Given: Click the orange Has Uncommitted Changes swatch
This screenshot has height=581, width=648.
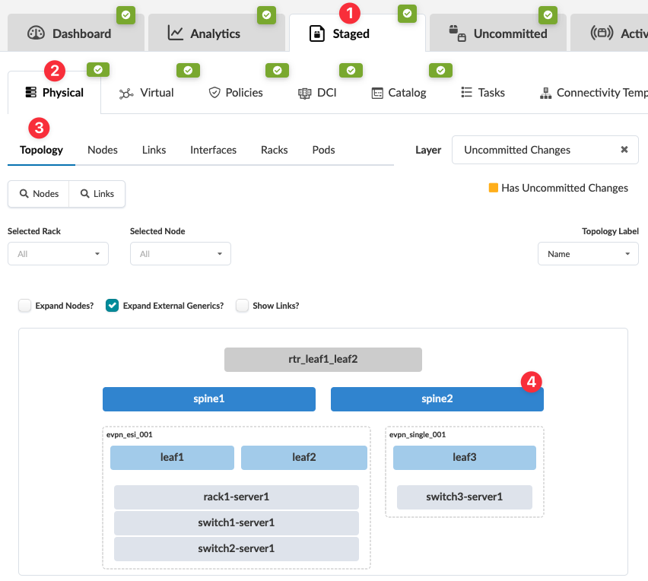Looking at the screenshot, I should pyautogui.click(x=493, y=188).
